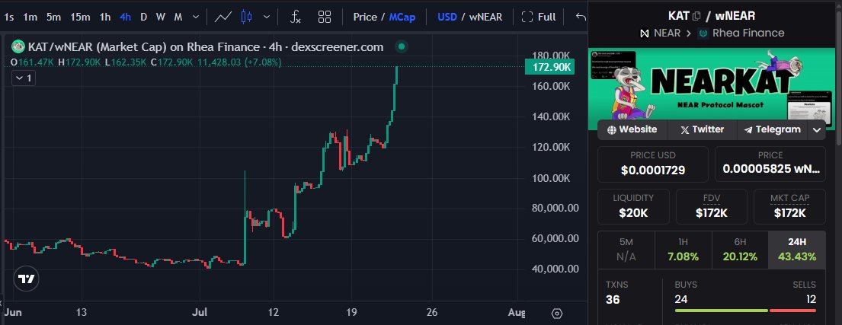Collapse the indicator legend toggle labeled 1
Screen dimensions: 842x325
coord(24,78)
